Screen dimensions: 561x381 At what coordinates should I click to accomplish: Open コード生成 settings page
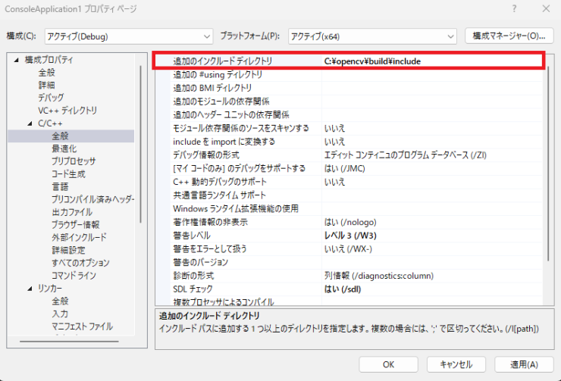pos(68,174)
